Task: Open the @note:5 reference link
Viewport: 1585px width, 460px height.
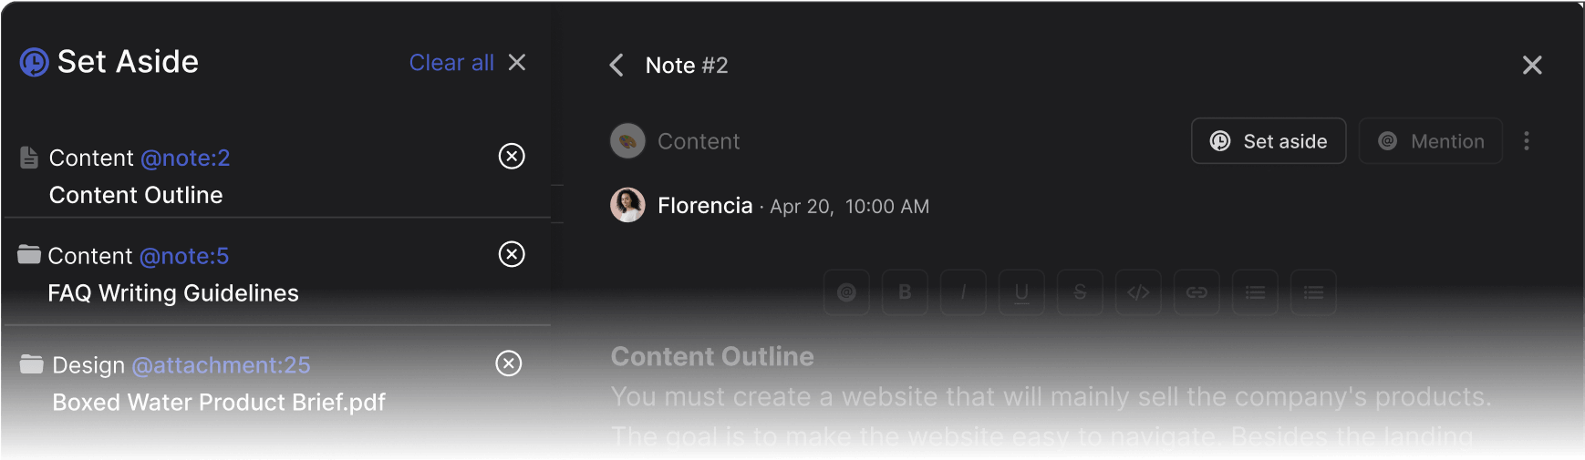Action: tap(184, 257)
